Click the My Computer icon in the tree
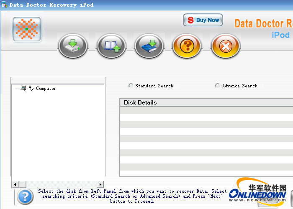This screenshot has height=209, width=293. pyautogui.click(x=23, y=88)
